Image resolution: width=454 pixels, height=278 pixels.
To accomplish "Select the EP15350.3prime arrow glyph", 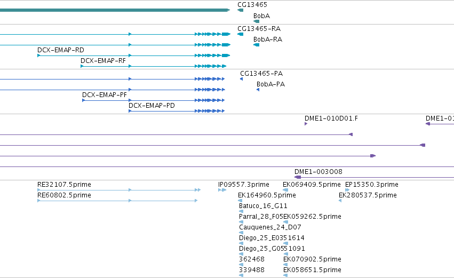I will [347, 190].
